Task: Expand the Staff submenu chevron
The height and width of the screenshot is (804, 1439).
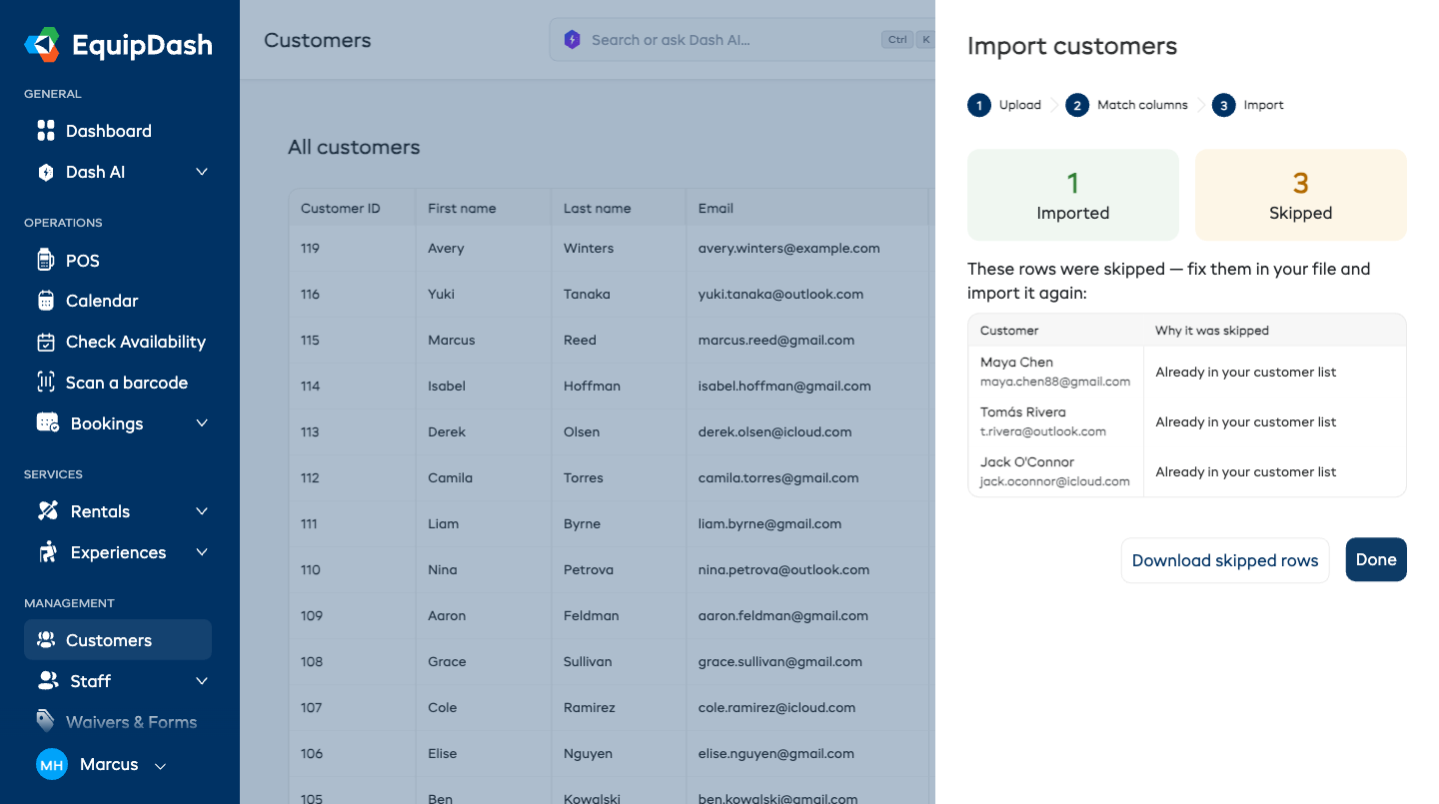Action: point(202,681)
